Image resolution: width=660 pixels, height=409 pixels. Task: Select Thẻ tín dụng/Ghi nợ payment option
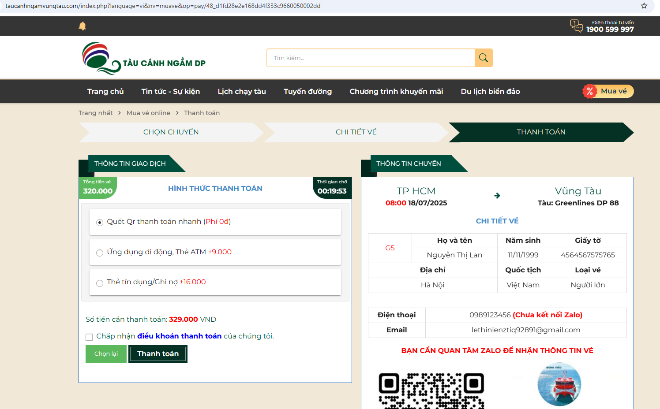[100, 283]
